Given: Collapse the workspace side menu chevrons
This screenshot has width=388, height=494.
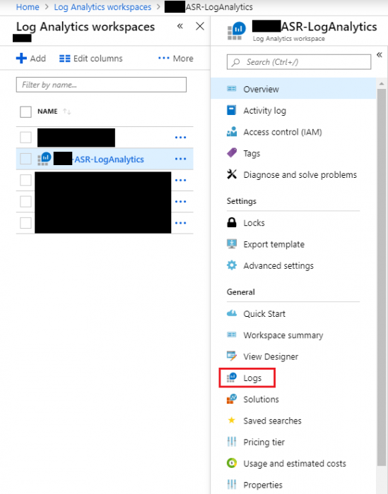Looking at the screenshot, I should tap(380, 55).
